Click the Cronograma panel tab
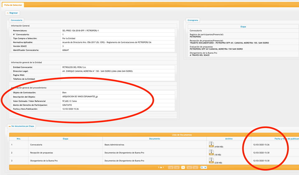Viewport: 299px width, 175px height. click(x=193, y=20)
